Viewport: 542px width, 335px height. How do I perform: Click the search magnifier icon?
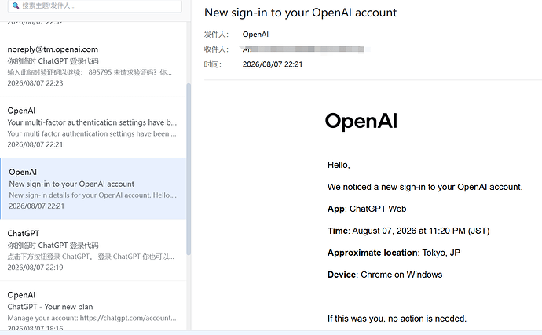pyautogui.click(x=16, y=5)
